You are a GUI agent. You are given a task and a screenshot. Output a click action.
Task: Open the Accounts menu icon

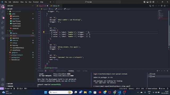pos(3,79)
